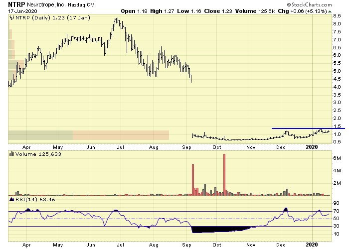The width and height of the screenshot is (349, 249).
Task: Click the Neurotrope, Inc. company name
Action: click(x=46, y=4)
